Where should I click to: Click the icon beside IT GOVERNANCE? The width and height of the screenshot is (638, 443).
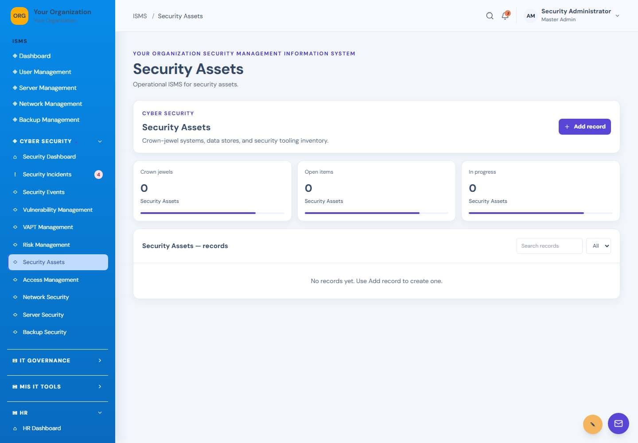click(x=15, y=361)
